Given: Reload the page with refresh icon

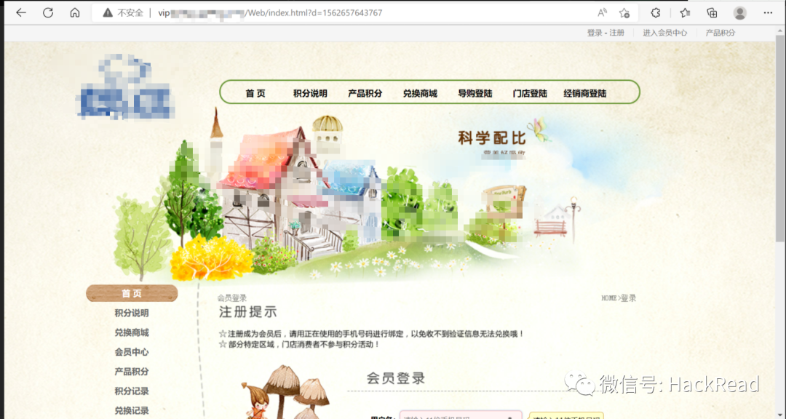Looking at the screenshot, I should [x=48, y=13].
